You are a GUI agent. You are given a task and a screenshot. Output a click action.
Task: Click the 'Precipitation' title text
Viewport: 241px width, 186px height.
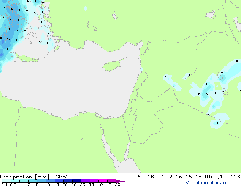click(16, 177)
